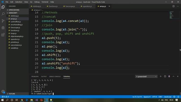Change the CRLF end of line sequence
This screenshot has height=102, width=181.
click(160, 97)
